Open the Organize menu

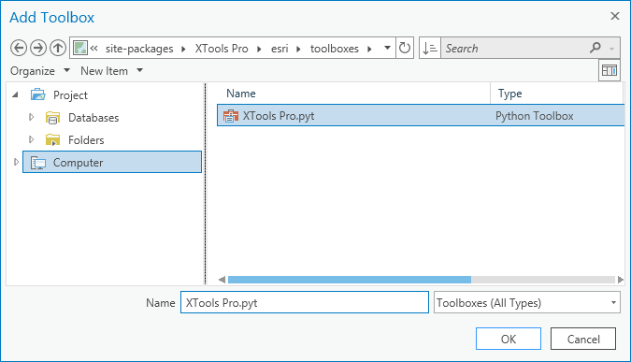tap(40, 71)
